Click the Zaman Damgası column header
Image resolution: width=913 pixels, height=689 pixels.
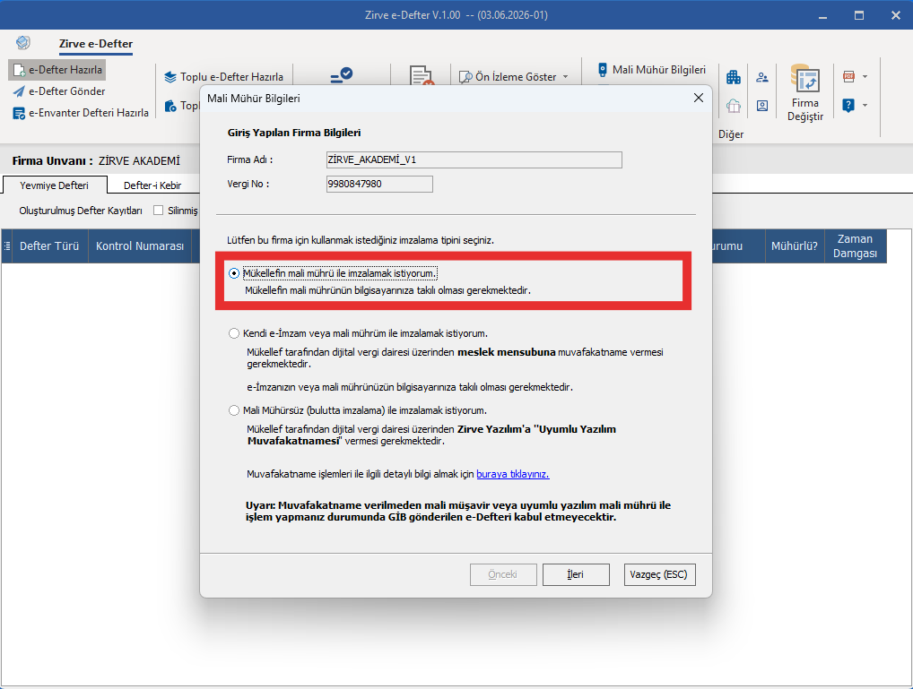[x=855, y=246]
